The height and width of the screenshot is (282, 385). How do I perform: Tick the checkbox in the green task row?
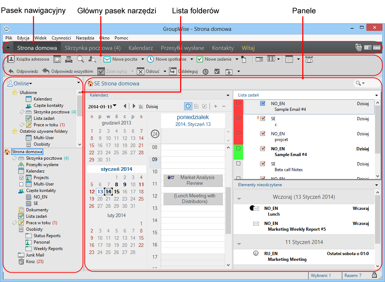tap(238, 149)
